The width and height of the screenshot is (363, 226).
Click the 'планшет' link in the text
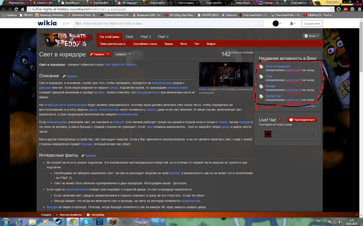pyautogui.click(x=119, y=122)
